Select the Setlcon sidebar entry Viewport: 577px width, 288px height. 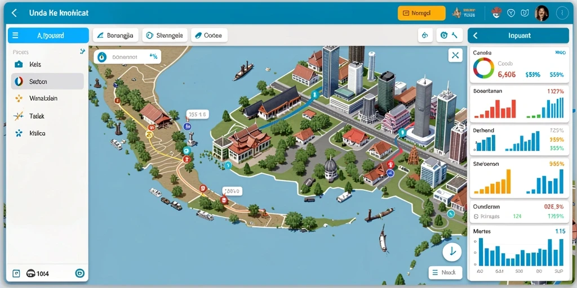tap(48, 81)
